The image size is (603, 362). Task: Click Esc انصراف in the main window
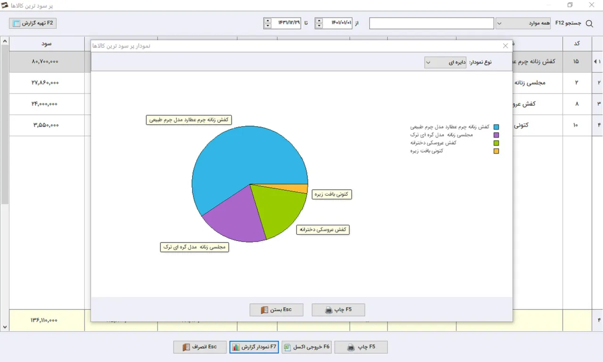click(200, 347)
